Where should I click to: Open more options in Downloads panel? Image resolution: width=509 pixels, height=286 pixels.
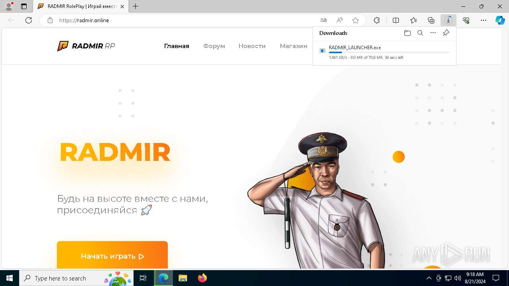click(433, 33)
